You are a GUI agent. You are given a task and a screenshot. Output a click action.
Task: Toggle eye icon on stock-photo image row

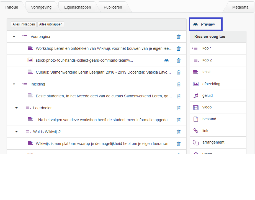pos(166,60)
